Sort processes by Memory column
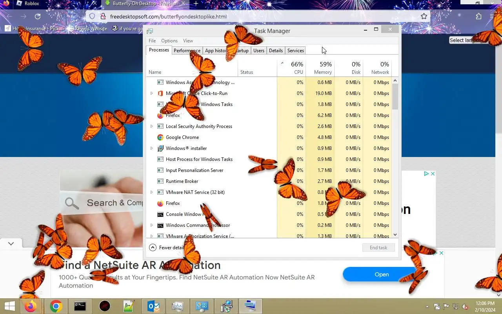The width and height of the screenshot is (502, 314). [320, 68]
